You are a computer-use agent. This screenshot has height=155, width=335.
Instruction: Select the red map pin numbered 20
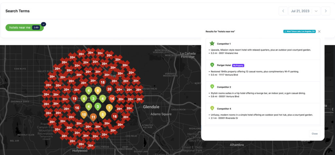point(109,89)
